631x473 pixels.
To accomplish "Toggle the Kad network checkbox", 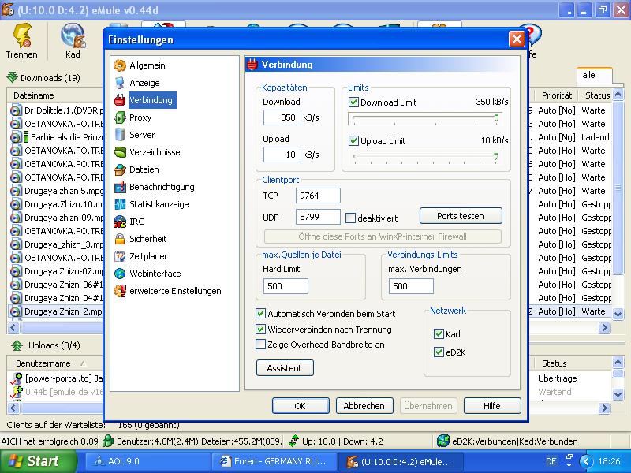I will click(x=439, y=333).
